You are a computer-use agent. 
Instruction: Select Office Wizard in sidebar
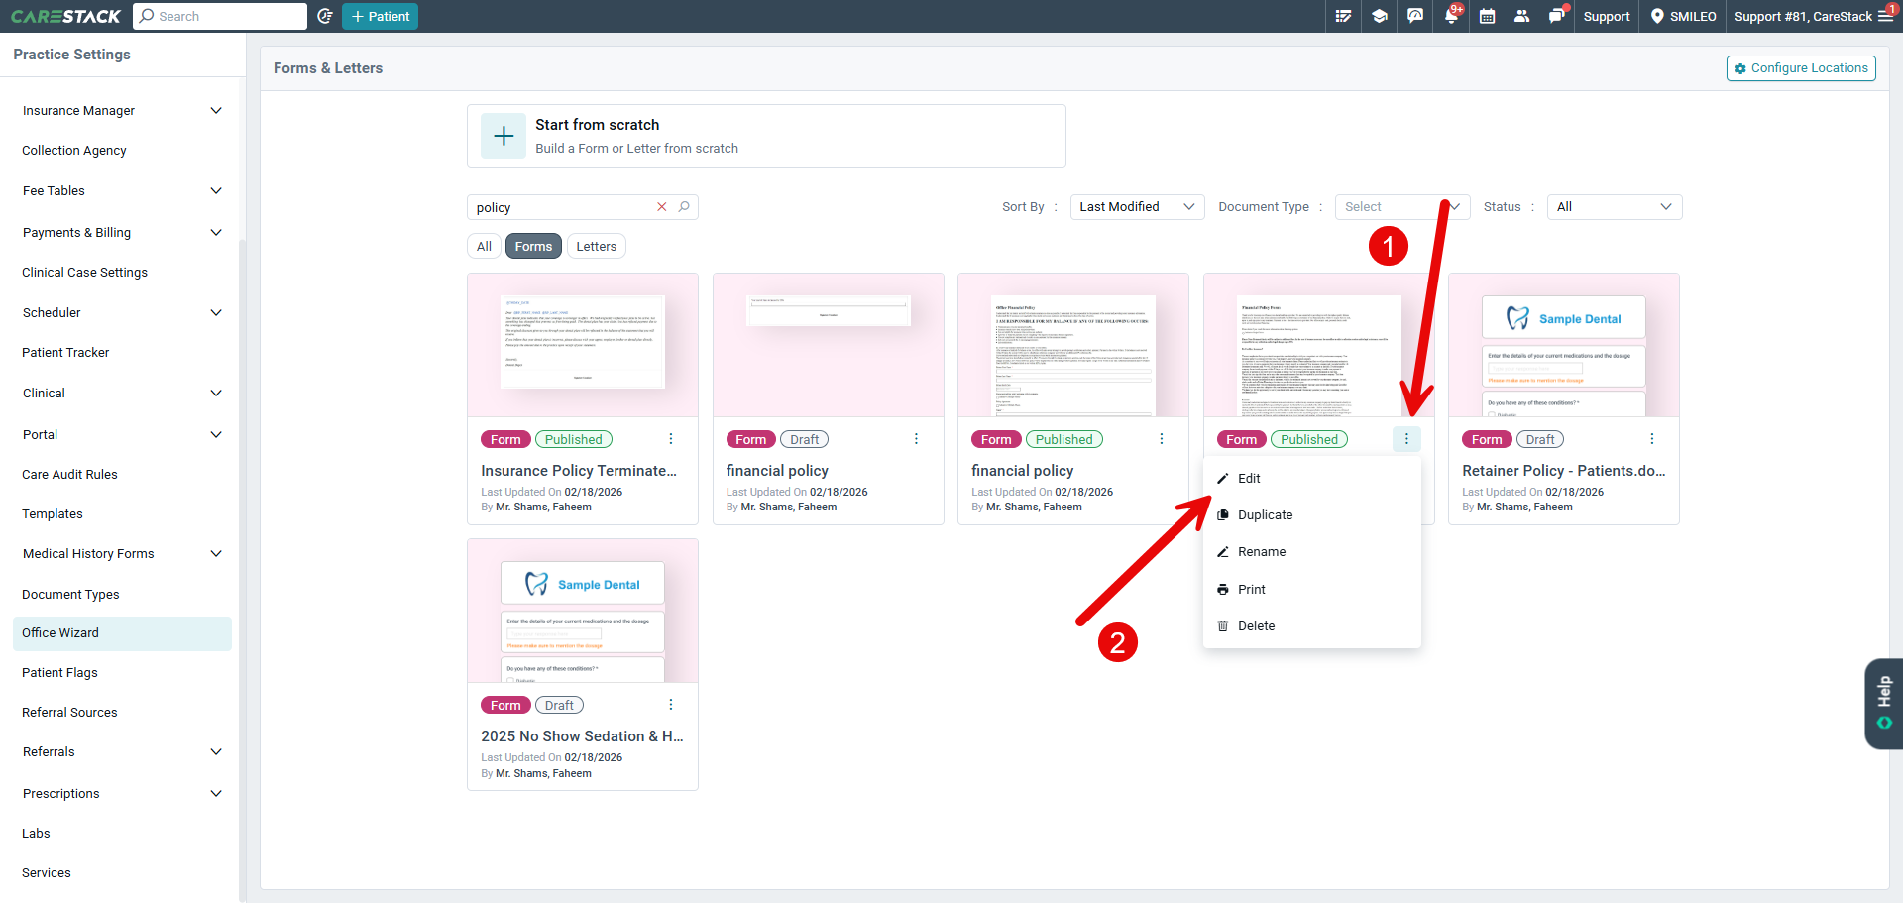[x=122, y=633]
